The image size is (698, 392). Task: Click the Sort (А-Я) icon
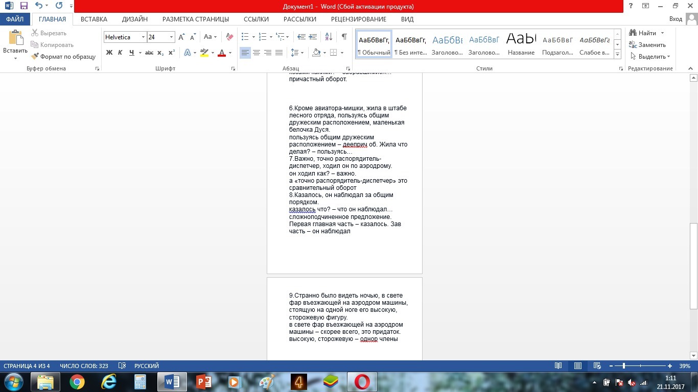[329, 37]
